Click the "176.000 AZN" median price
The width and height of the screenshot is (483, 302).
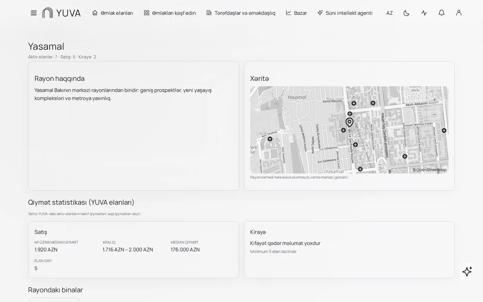point(185,250)
